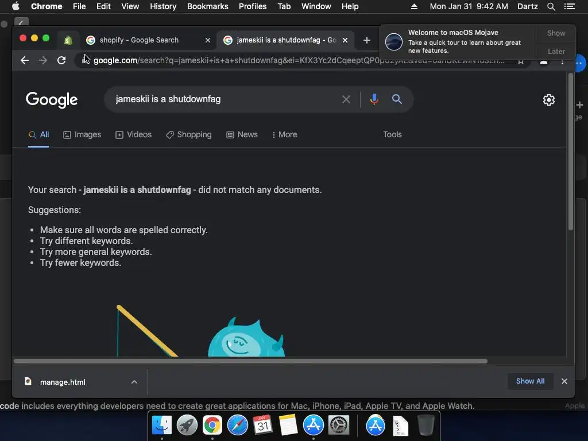This screenshot has width=588, height=441.
Task: Clear the search query with the X
Action: (346, 99)
